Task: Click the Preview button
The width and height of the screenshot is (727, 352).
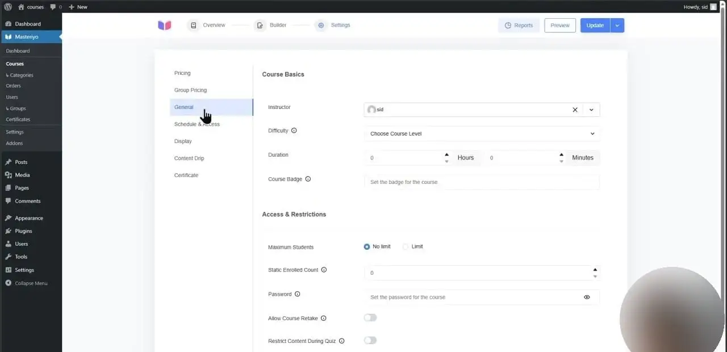Action: [x=560, y=25]
